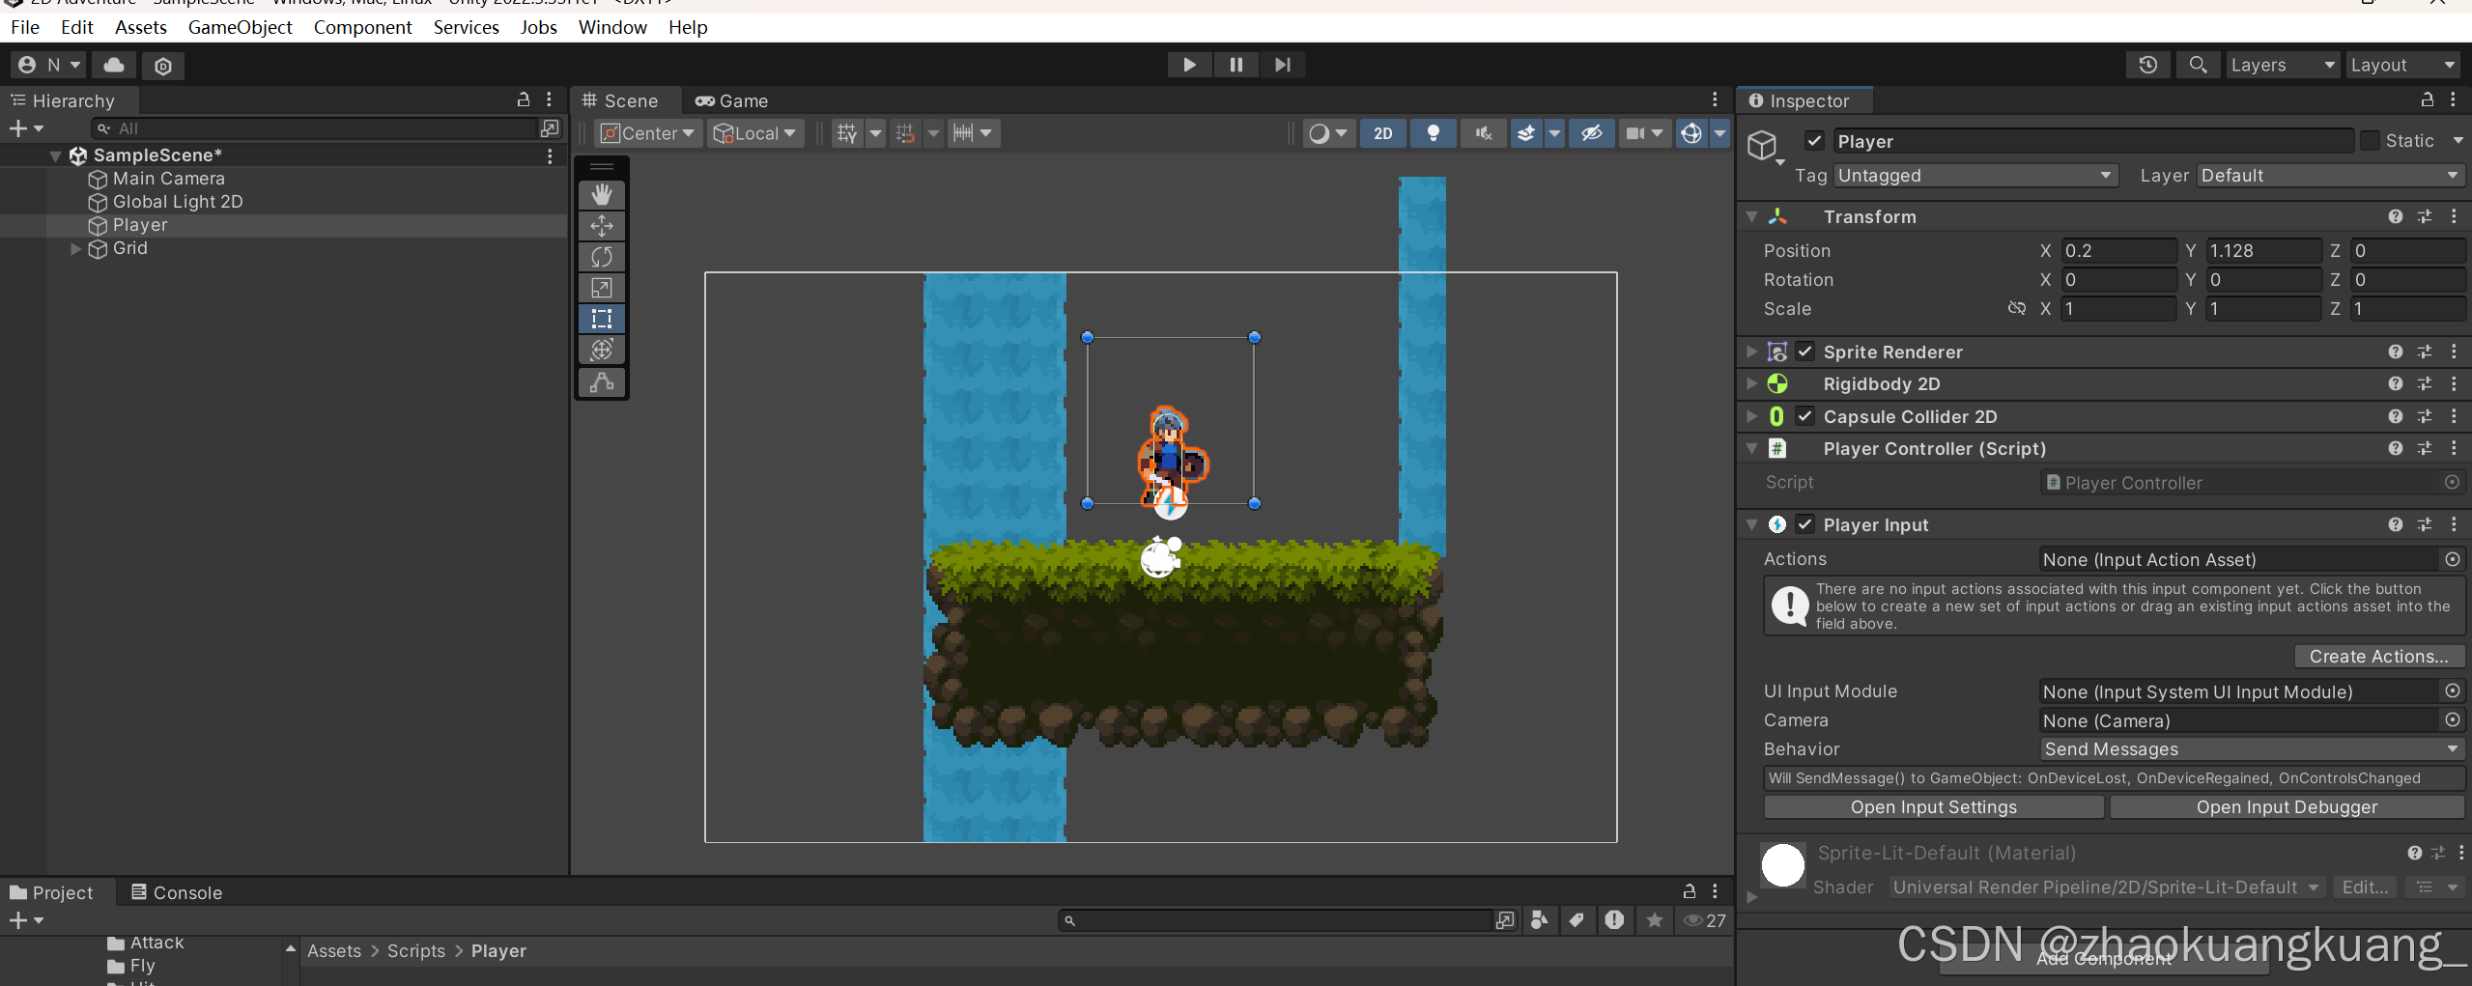This screenshot has height=986, width=2472.
Task: Open Transform component help icon
Action: point(2396,217)
